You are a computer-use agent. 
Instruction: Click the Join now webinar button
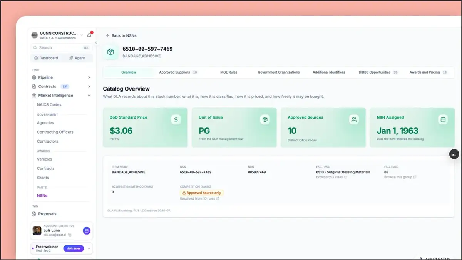pyautogui.click(x=74, y=248)
